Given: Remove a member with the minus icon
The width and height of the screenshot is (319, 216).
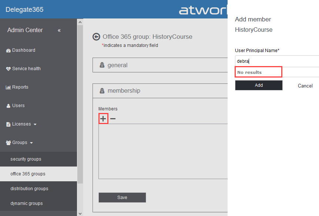Looking at the screenshot, I should pos(113,119).
